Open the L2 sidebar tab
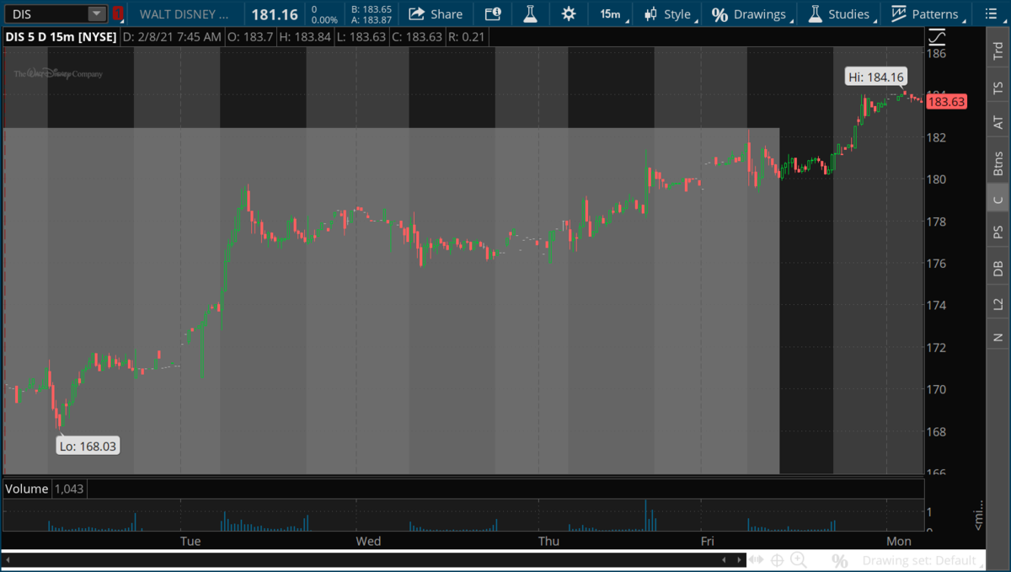This screenshot has height=572, width=1011. click(x=998, y=303)
